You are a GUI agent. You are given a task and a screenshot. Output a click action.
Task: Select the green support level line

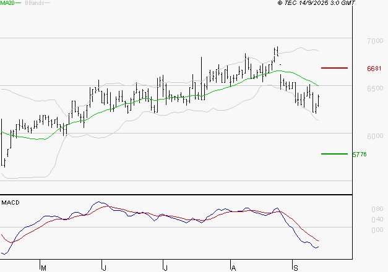coord(334,154)
